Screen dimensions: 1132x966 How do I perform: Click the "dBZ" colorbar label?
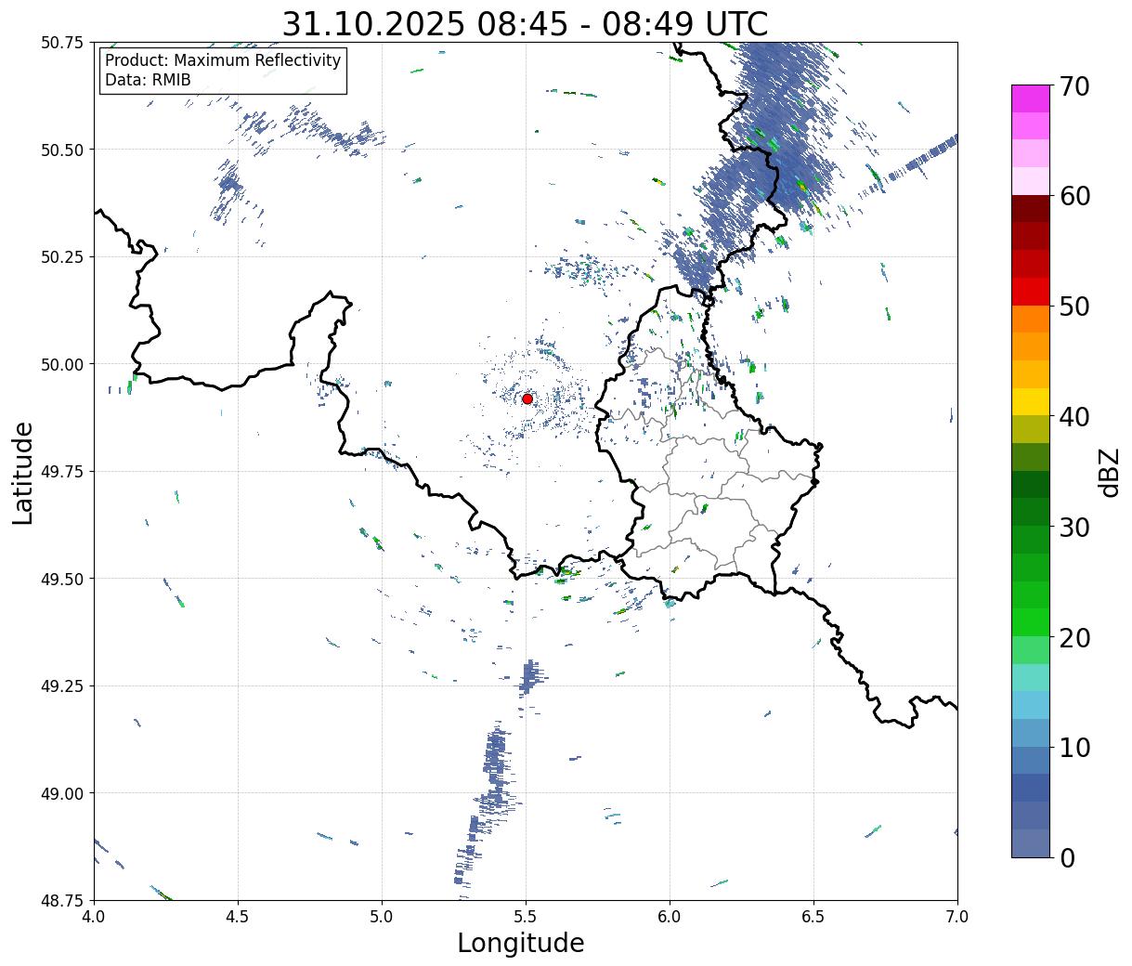click(1109, 471)
